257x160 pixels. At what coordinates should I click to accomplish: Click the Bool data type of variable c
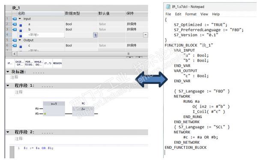69,45
